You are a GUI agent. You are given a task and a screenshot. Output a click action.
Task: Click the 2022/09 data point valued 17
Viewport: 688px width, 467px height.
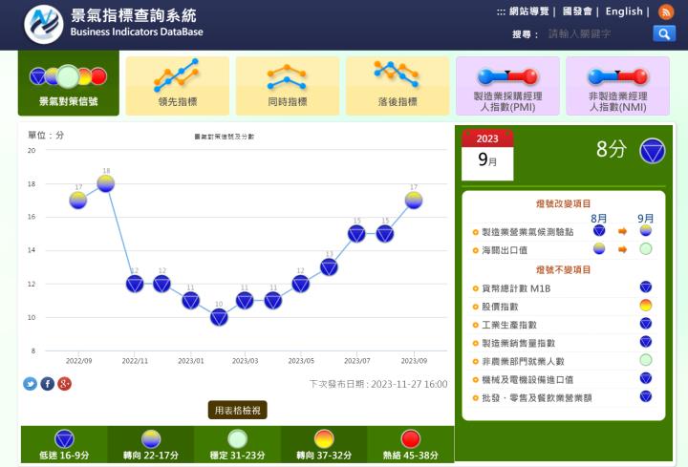[78, 201]
